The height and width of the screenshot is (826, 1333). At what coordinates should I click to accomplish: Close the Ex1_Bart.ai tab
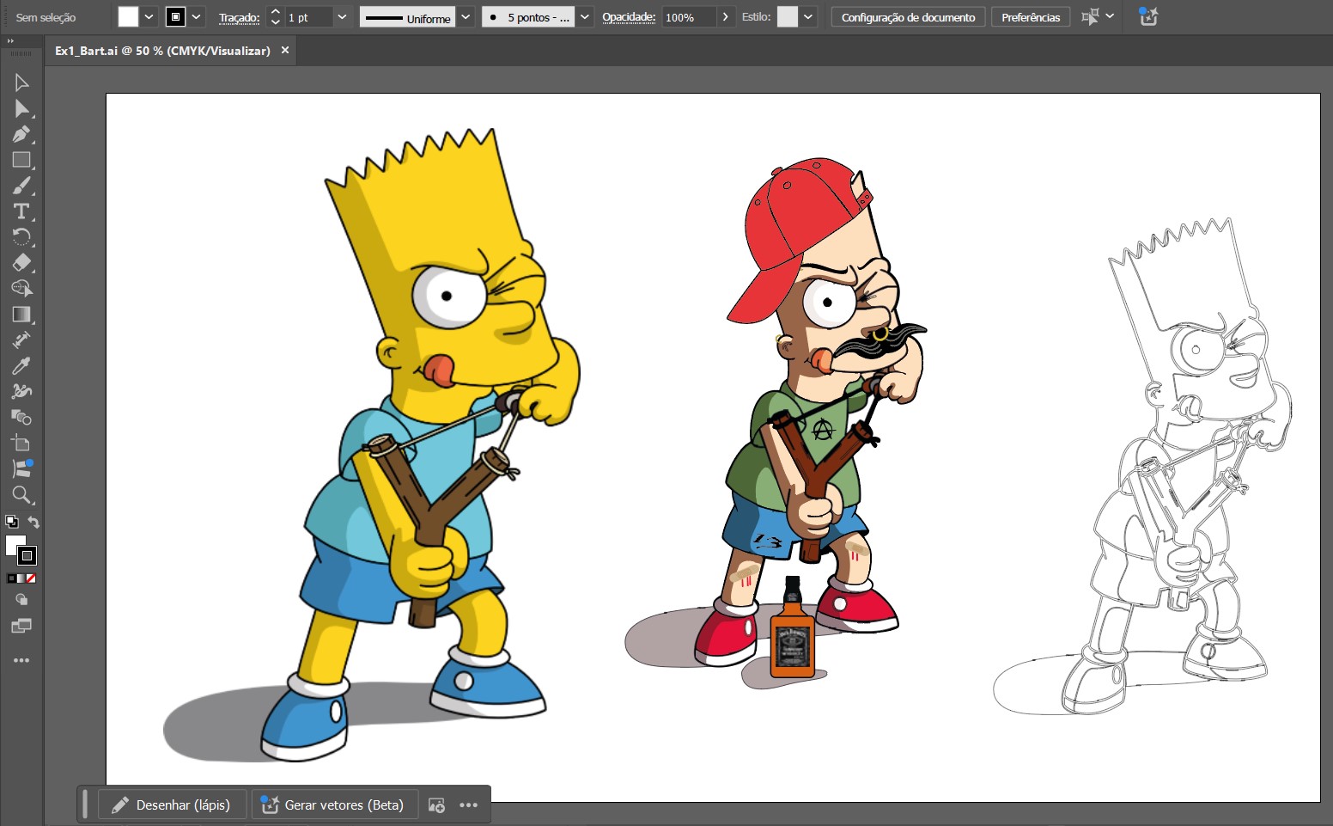click(x=284, y=50)
